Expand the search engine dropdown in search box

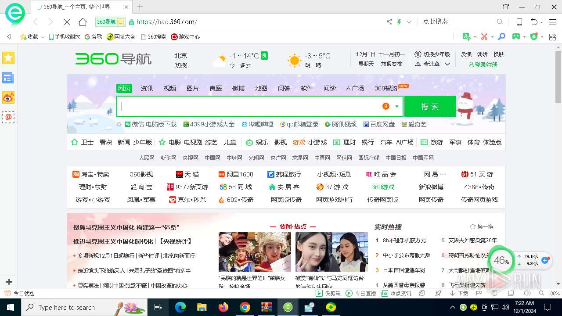tap(397, 106)
